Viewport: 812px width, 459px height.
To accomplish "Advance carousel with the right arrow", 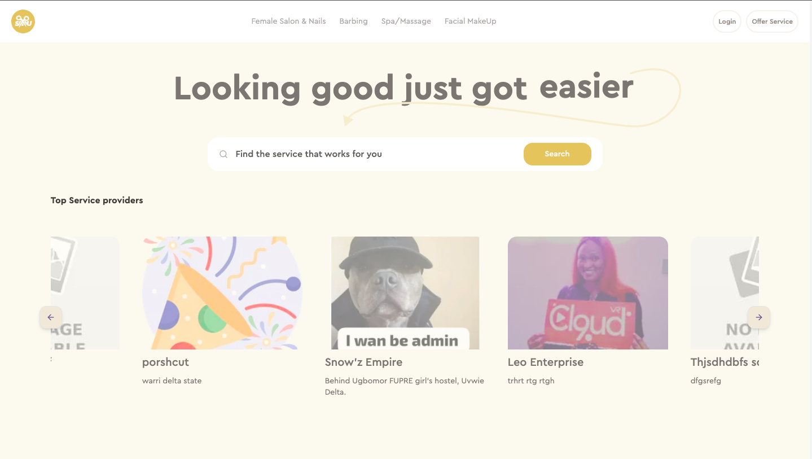I will pyautogui.click(x=758, y=317).
